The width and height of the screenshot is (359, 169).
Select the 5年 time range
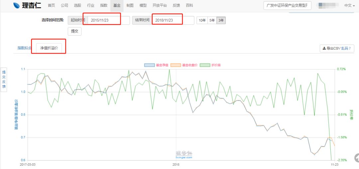[x=212, y=20]
